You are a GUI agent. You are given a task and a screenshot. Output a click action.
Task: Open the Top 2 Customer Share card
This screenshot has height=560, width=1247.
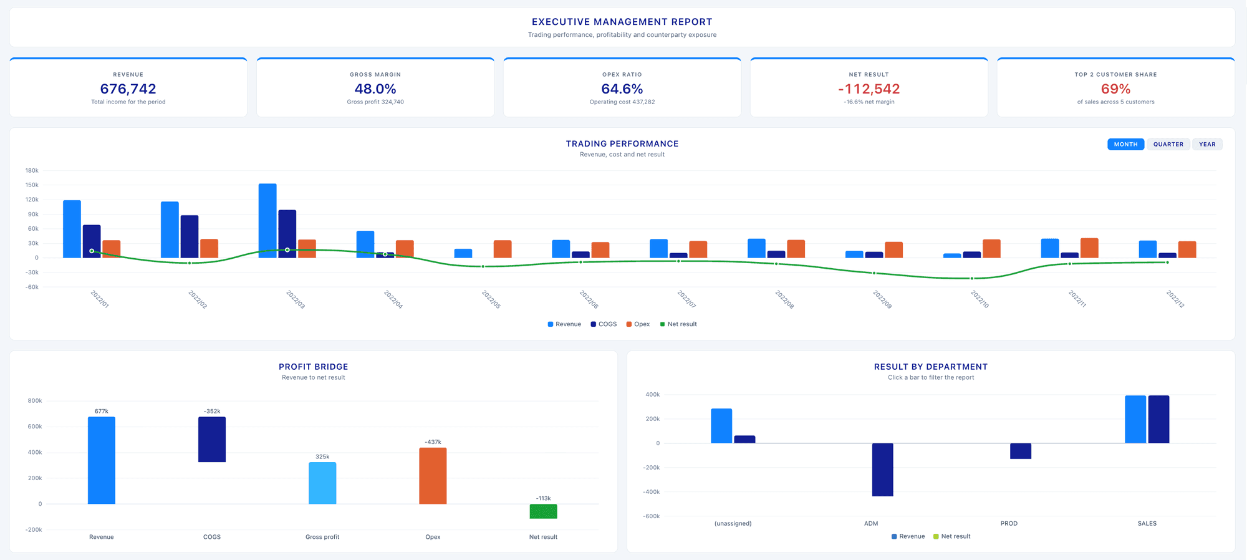1115,87
